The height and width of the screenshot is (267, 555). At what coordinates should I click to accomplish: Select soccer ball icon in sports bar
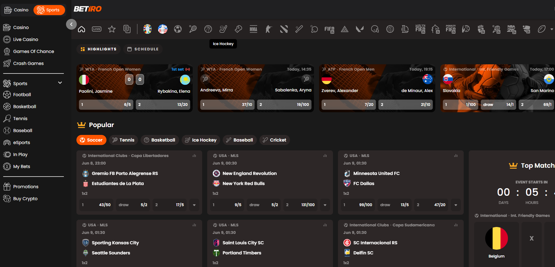point(178,29)
